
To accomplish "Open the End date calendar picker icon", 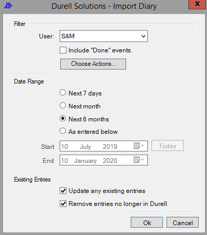I will (139, 160).
